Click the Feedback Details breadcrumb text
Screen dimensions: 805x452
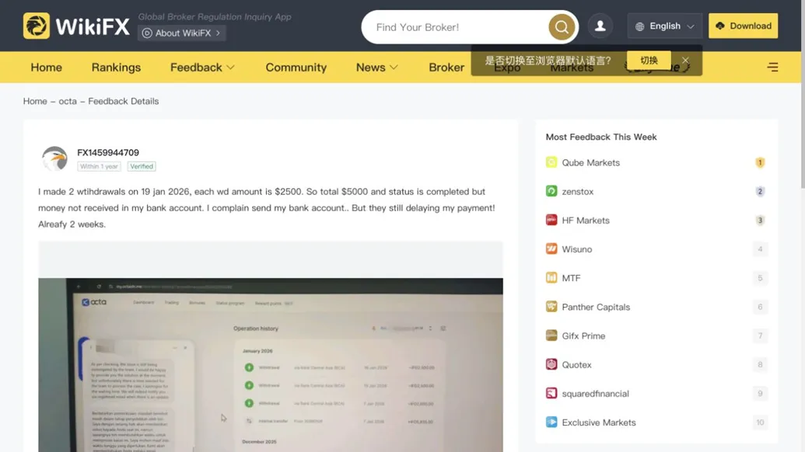123,101
